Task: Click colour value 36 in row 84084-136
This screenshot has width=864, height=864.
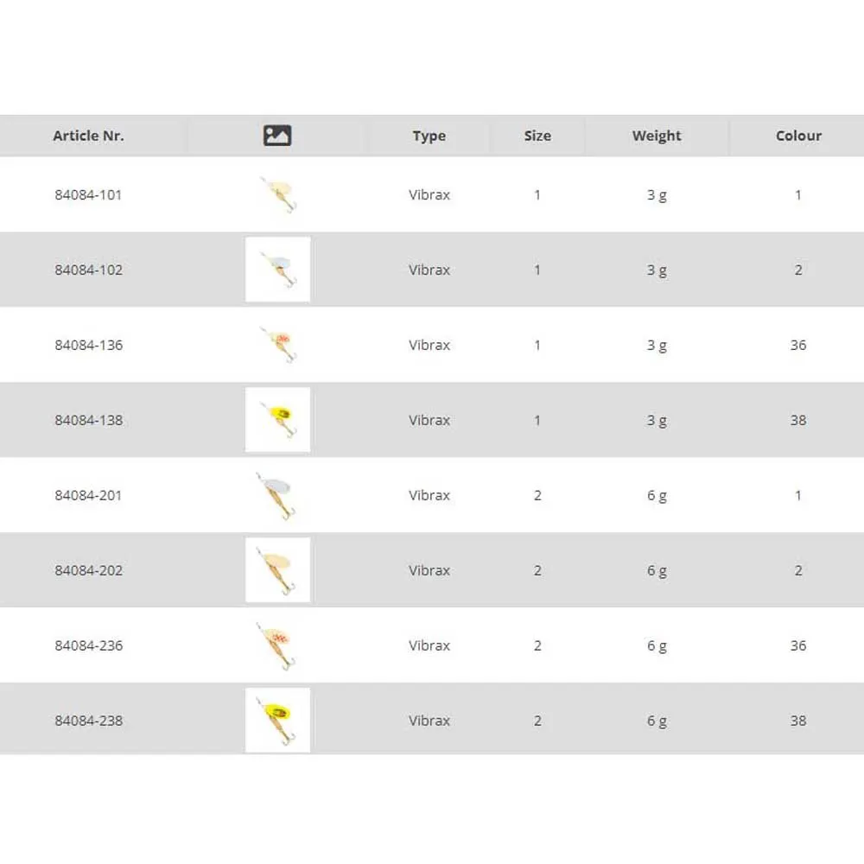Action: (x=798, y=346)
